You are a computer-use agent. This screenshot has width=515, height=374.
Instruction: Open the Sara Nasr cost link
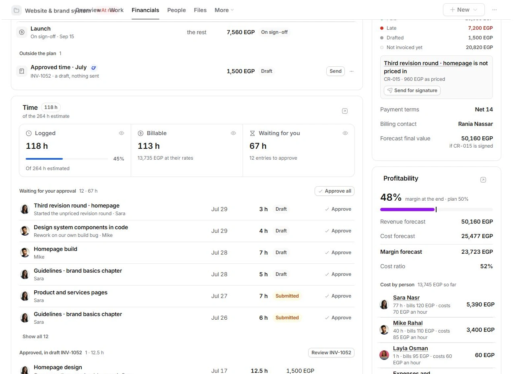coord(406,298)
